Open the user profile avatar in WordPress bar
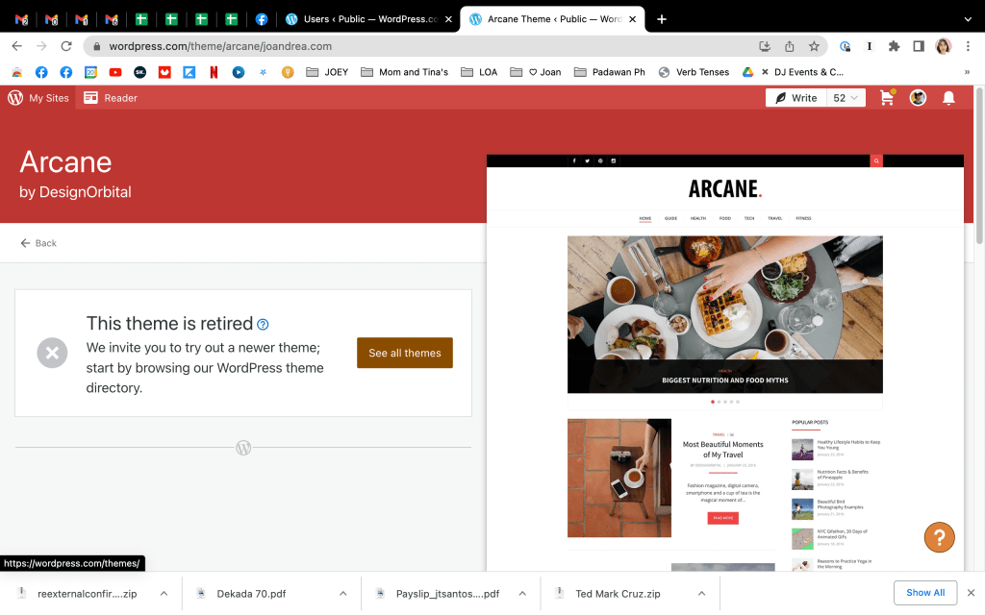 pyautogui.click(x=918, y=98)
